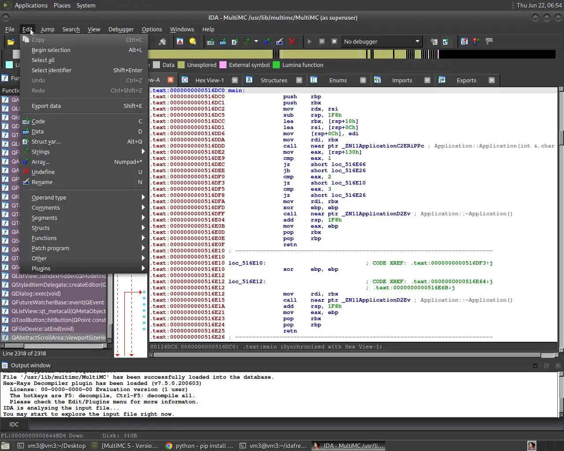Close the IDA View-A tab
Viewport: 564px width, 451px height.
click(x=171, y=80)
